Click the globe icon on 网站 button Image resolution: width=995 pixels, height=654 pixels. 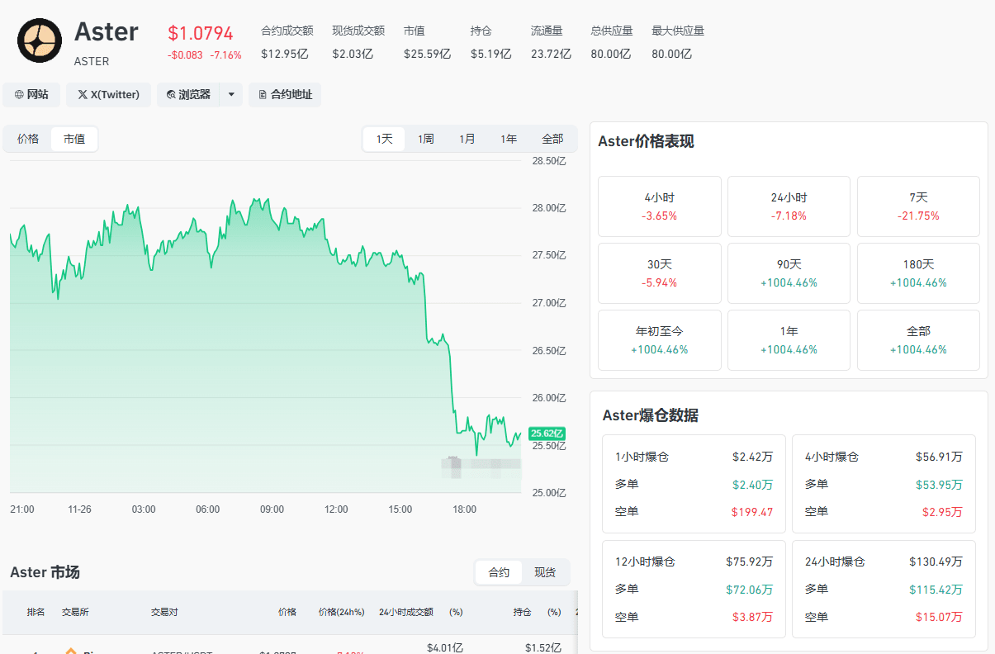click(19, 95)
